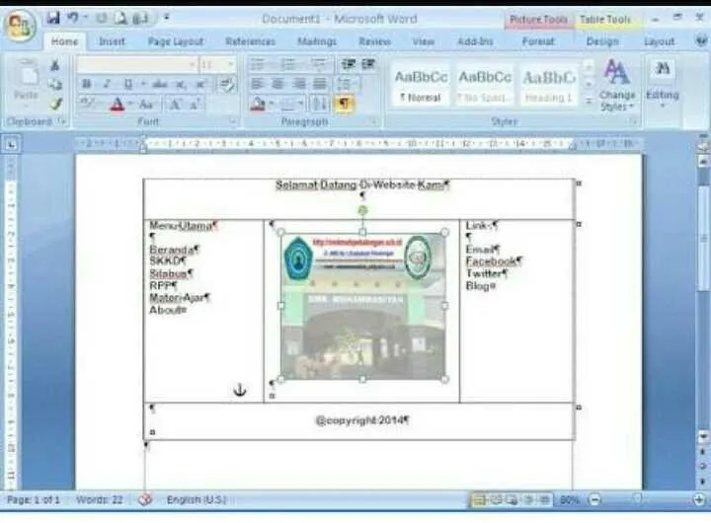Viewport: 711px width, 523px height.
Task: Apply strikethrough formatting
Action: tap(160, 84)
